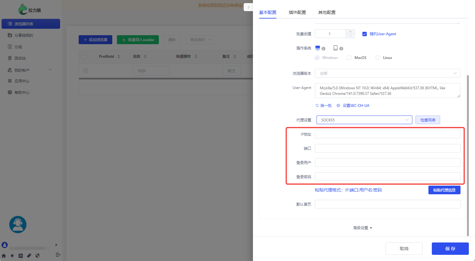Expand the 高级设置 section

click(x=362, y=228)
